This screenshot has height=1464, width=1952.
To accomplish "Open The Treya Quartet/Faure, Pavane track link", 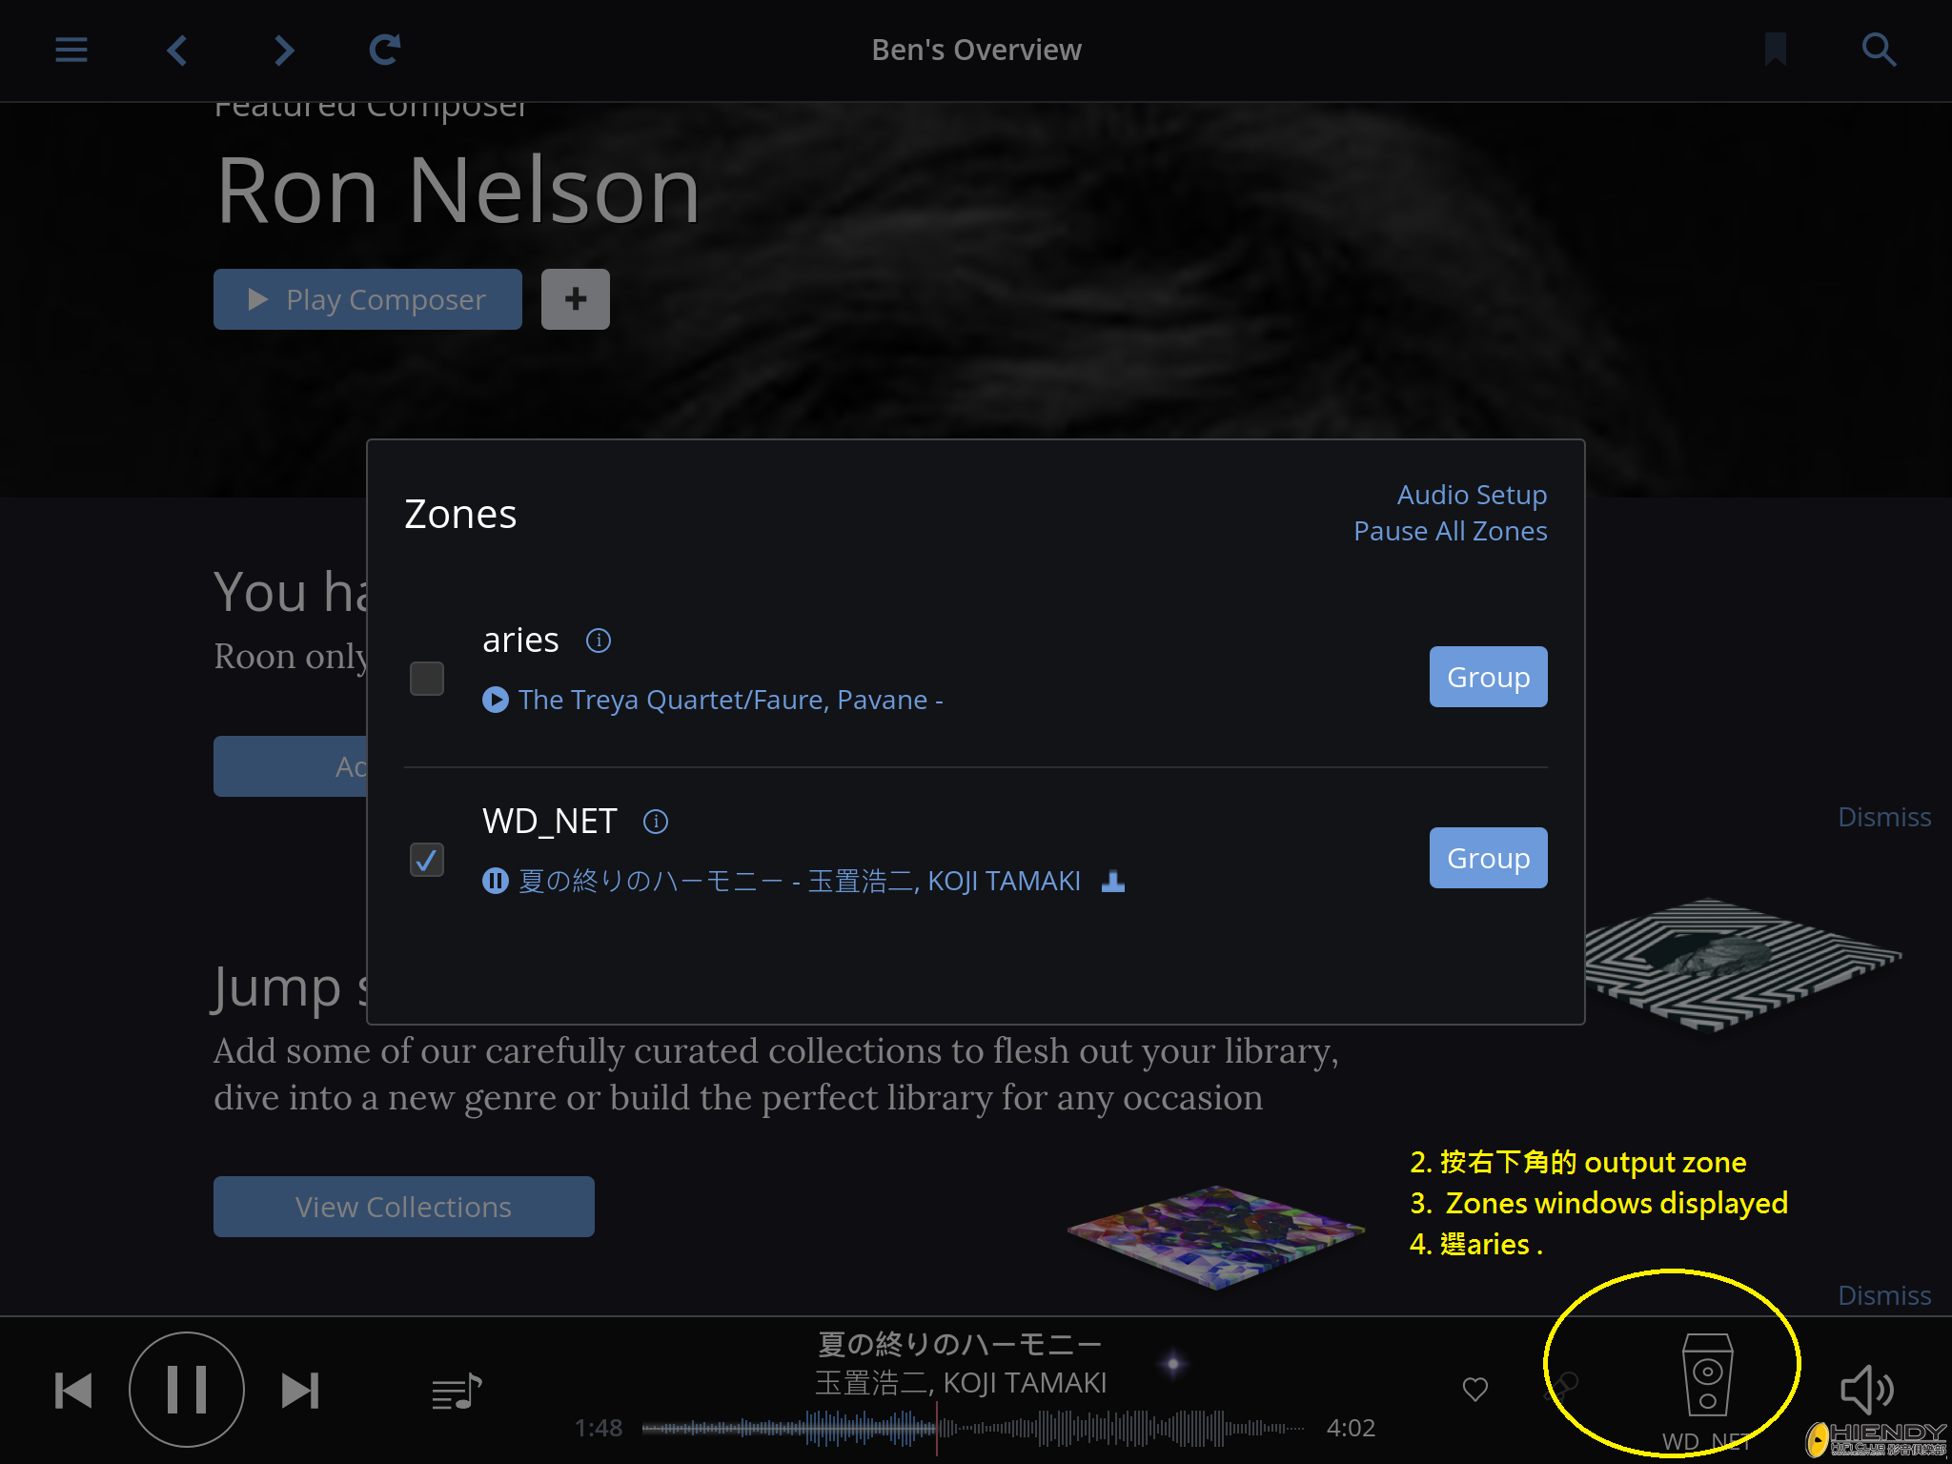I will pyautogui.click(x=731, y=701).
